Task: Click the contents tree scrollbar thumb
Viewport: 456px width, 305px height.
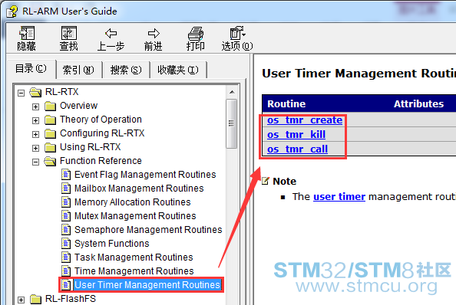Action: pyautogui.click(x=232, y=123)
